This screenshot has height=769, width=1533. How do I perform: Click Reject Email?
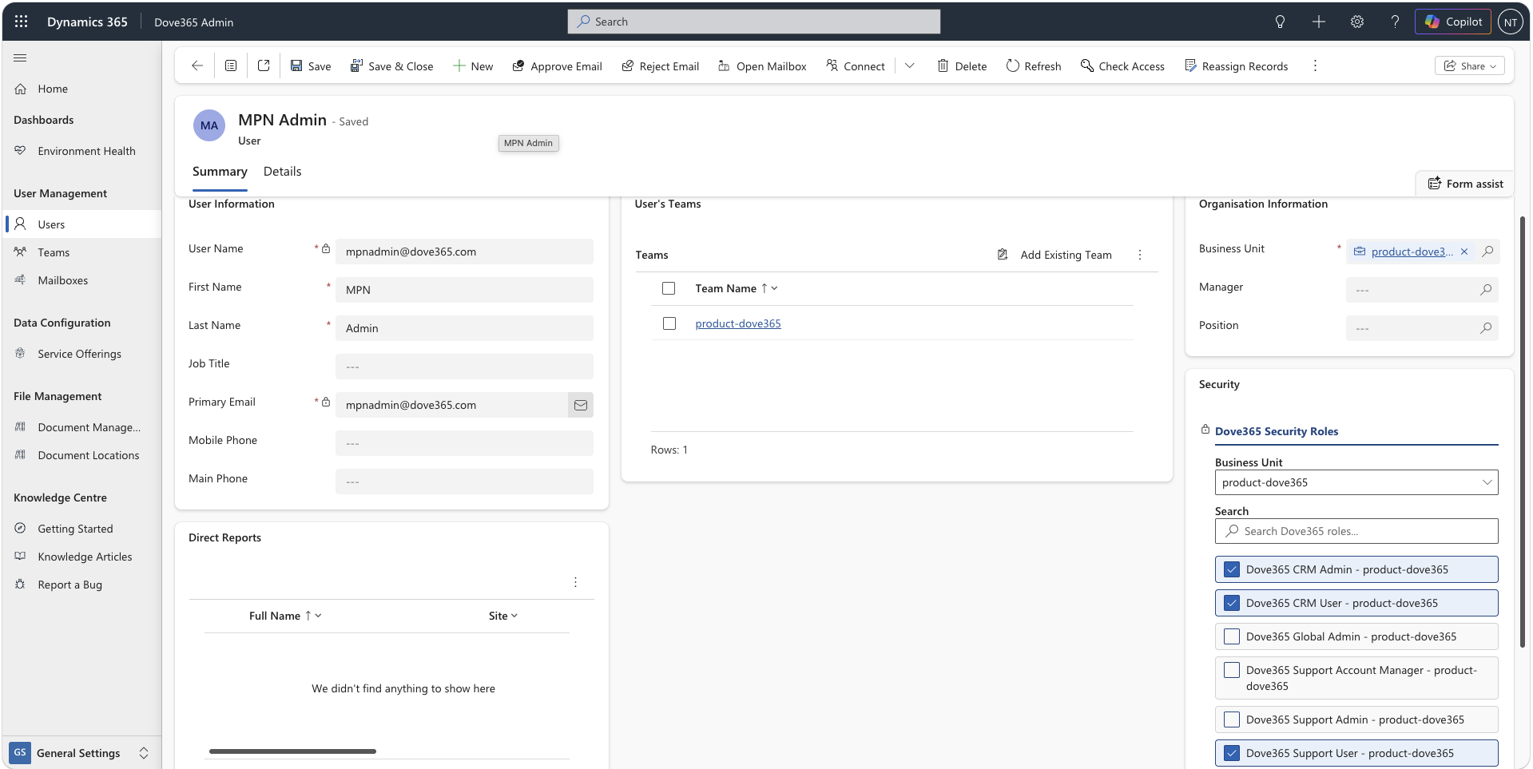(x=660, y=66)
